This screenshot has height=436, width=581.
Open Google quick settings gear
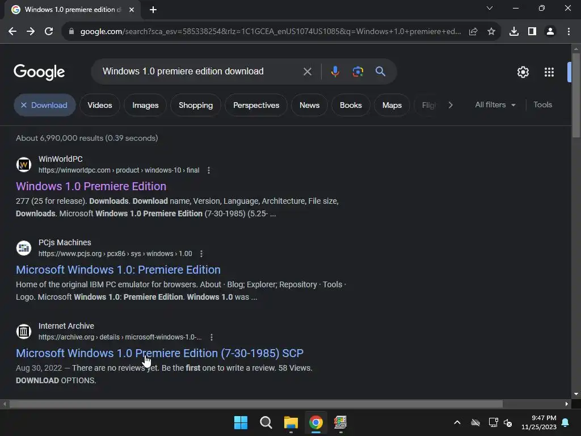523,72
